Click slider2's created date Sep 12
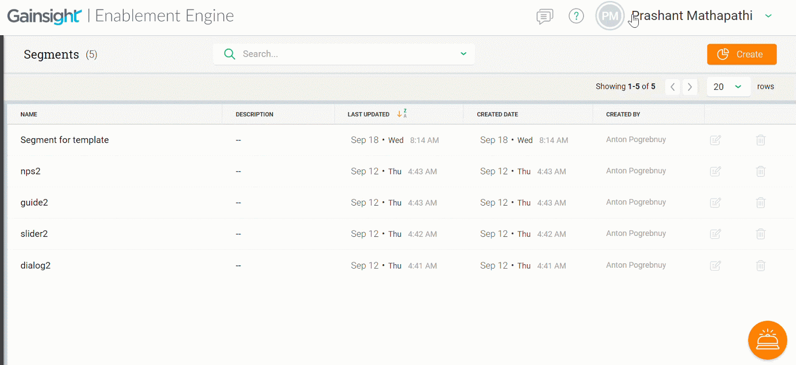The image size is (796, 365). tap(494, 234)
